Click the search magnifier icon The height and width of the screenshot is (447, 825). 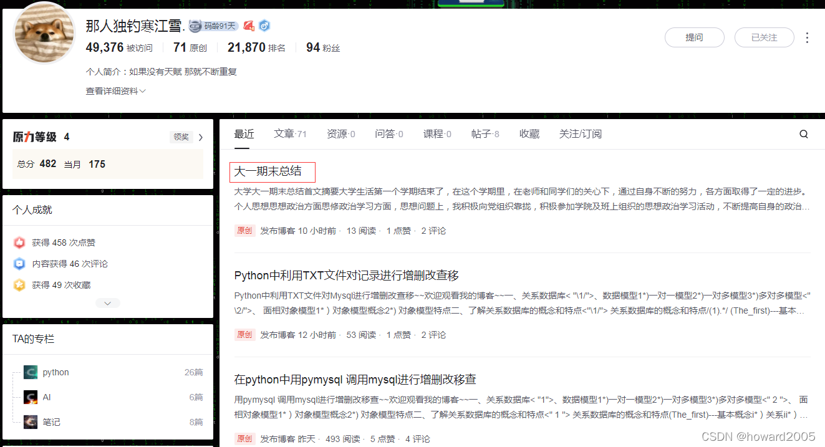pos(803,133)
